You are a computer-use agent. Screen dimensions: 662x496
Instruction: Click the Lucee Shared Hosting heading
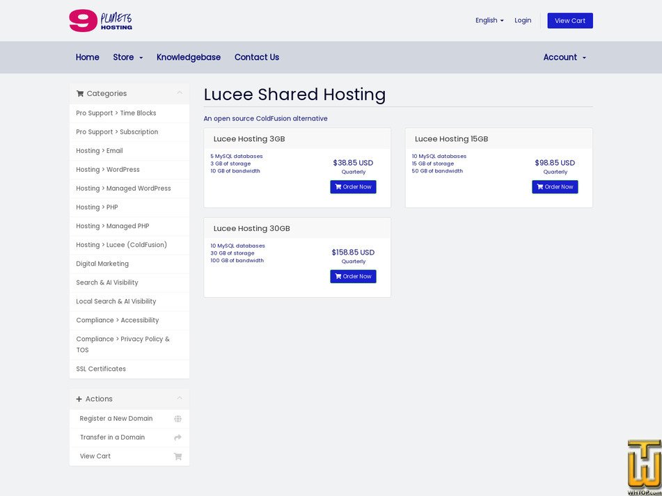[294, 95]
